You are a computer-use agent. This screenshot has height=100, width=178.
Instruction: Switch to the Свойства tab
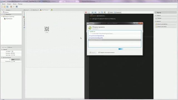click(x=4, y=47)
